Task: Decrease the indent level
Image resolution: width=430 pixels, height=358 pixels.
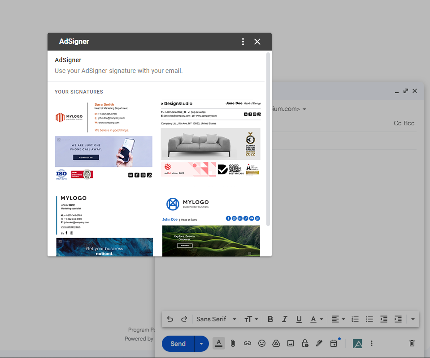Action: click(384, 319)
